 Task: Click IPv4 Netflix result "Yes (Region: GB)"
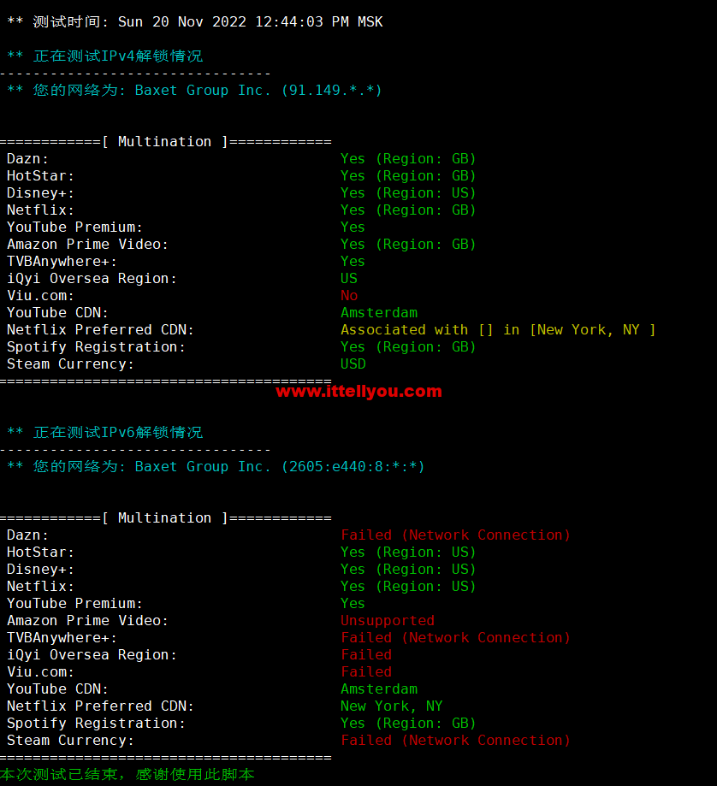[x=408, y=210]
